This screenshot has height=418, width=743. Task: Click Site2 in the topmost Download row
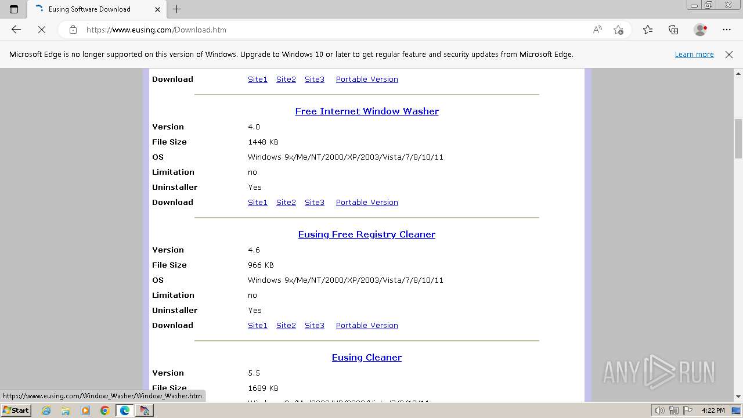tap(286, 80)
